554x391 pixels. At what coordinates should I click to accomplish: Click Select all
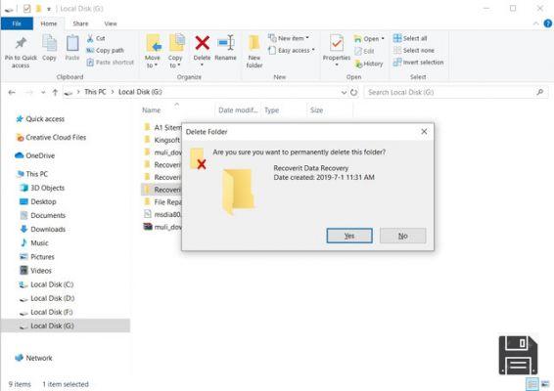point(410,38)
